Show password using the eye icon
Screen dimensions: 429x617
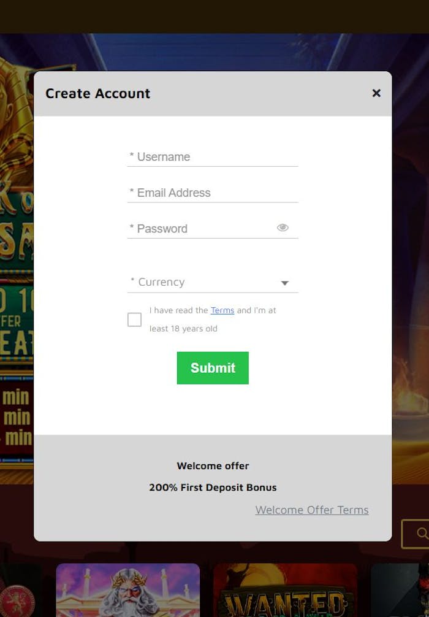[283, 228]
